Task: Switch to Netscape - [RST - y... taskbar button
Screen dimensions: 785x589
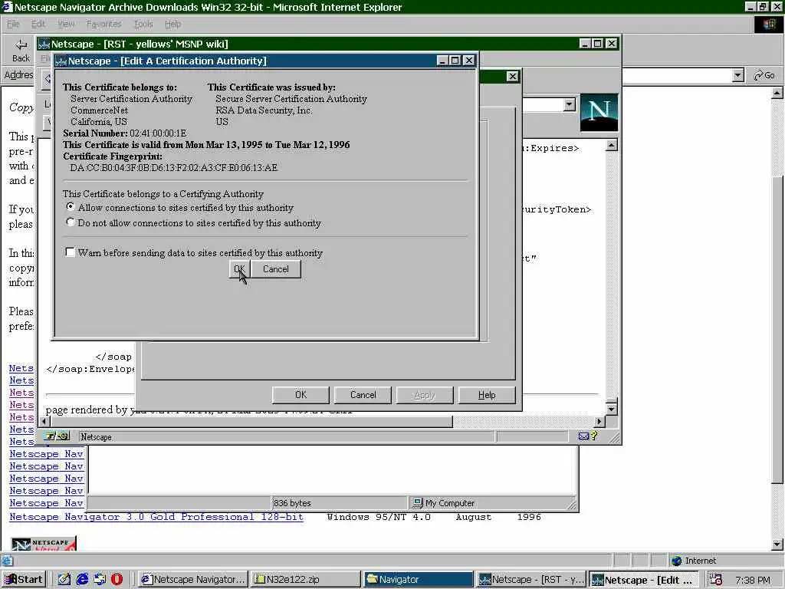Action: [x=531, y=580]
